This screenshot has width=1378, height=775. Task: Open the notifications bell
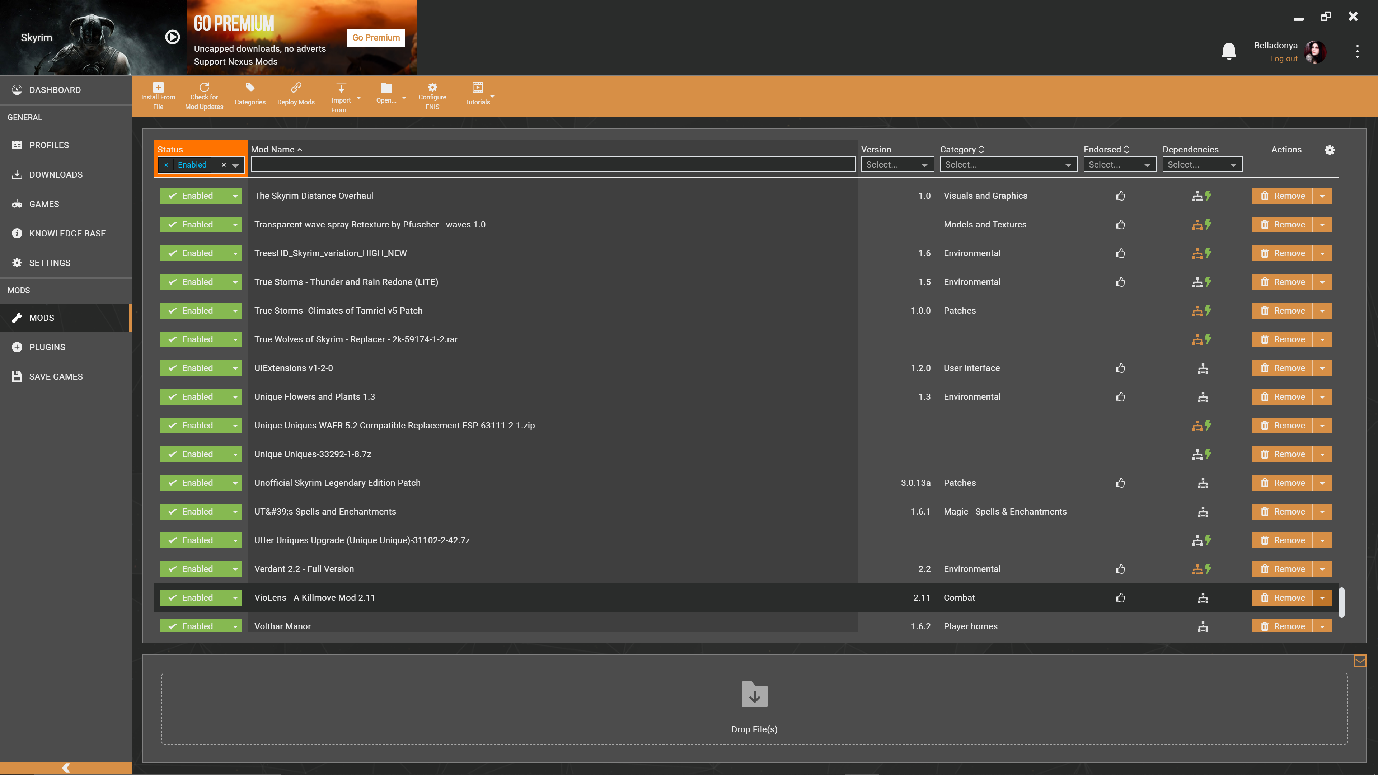click(x=1229, y=51)
